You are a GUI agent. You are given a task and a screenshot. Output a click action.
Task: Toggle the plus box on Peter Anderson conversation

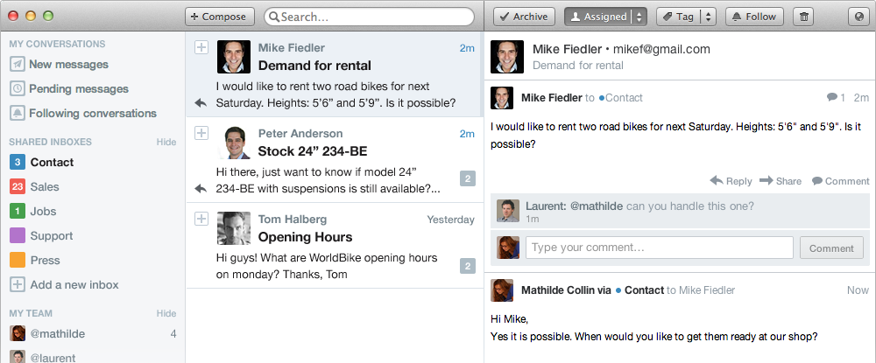pyautogui.click(x=201, y=133)
